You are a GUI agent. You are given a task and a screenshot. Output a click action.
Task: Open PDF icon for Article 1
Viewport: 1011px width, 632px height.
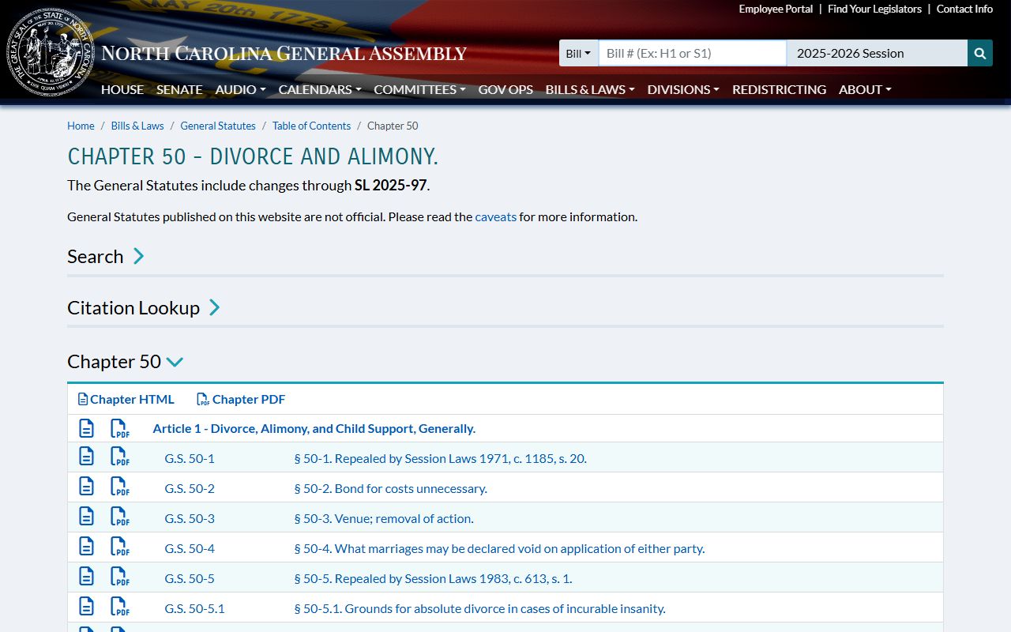(x=119, y=428)
